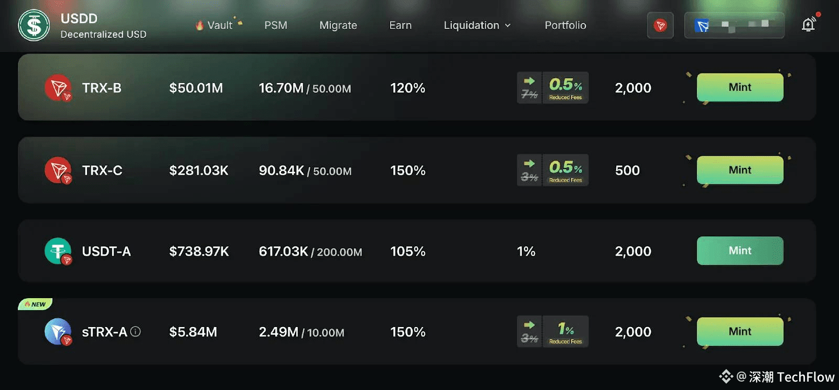Click the TRX-B 0.5% reduced fees badge
The height and width of the screenshot is (390, 839).
click(x=553, y=88)
